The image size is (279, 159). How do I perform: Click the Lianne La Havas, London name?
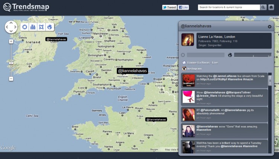[x=217, y=37]
